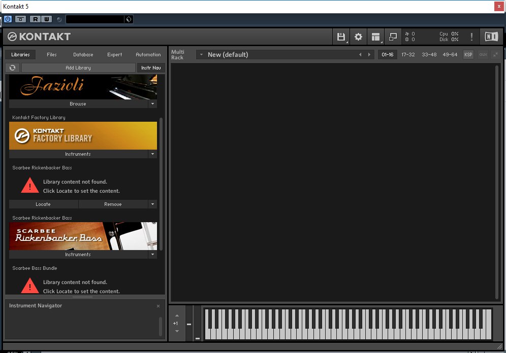Open the workspace layout panel icon
Viewport: 506px width, 353px height.
pos(375,37)
